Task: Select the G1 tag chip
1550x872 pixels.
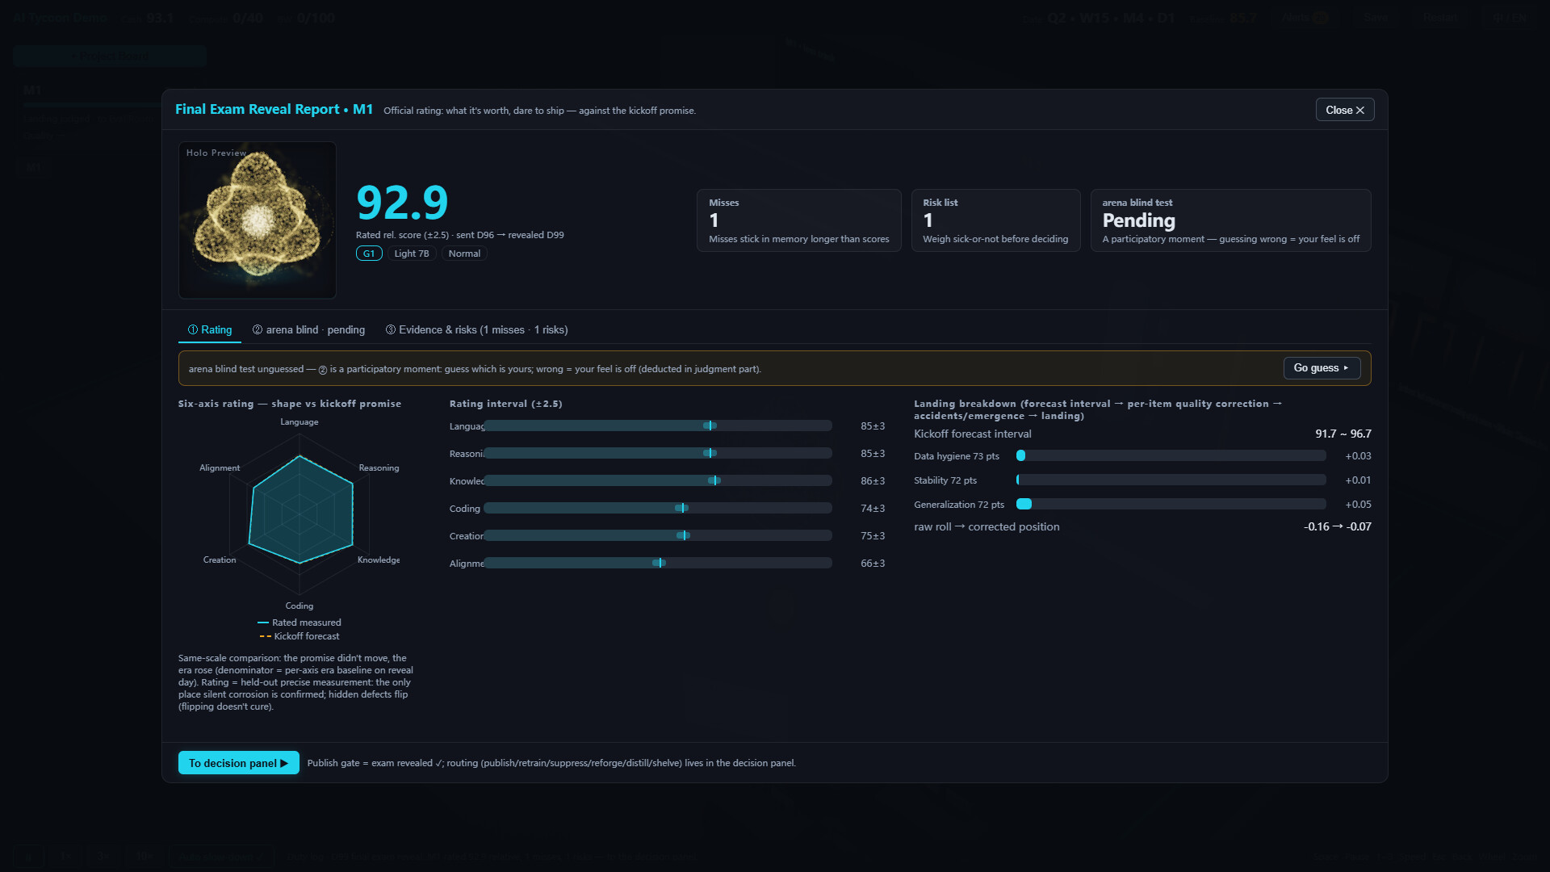Action: [x=369, y=254]
